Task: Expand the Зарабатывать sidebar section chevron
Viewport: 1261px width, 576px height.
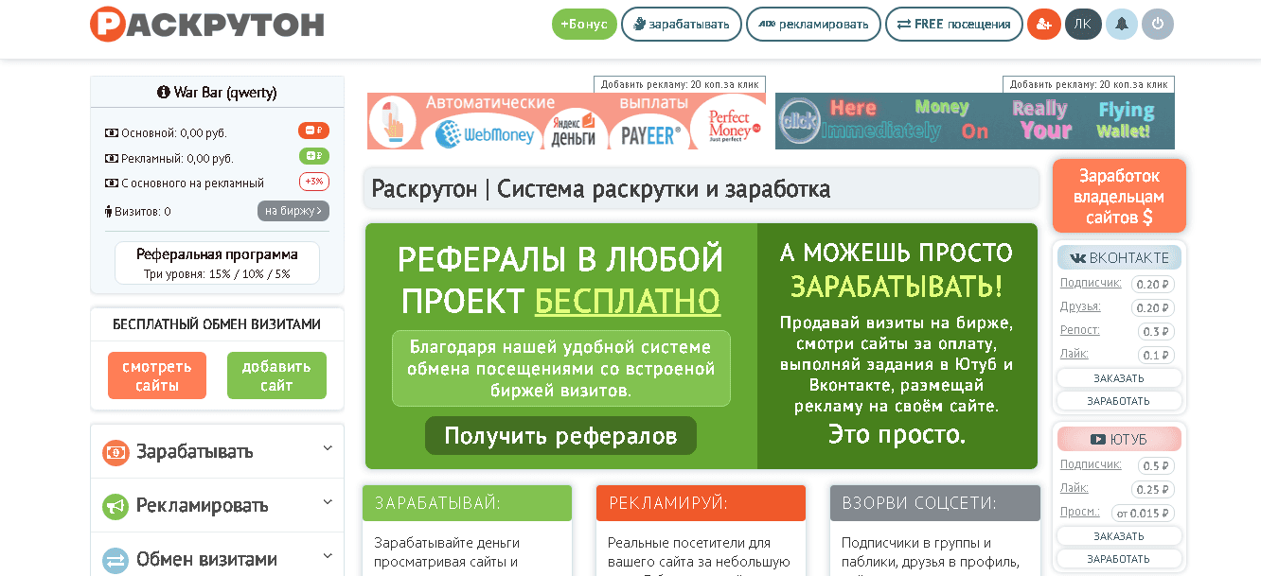Action: tap(328, 448)
